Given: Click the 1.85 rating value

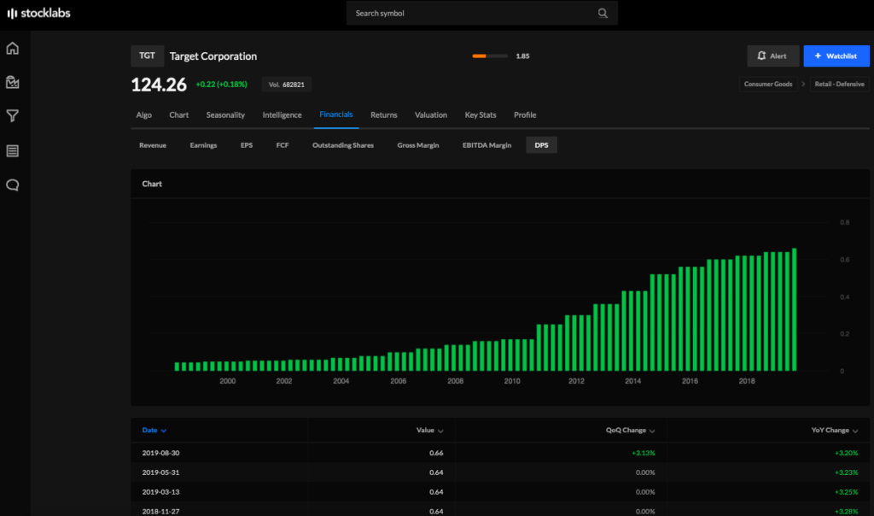Looking at the screenshot, I should (x=522, y=56).
